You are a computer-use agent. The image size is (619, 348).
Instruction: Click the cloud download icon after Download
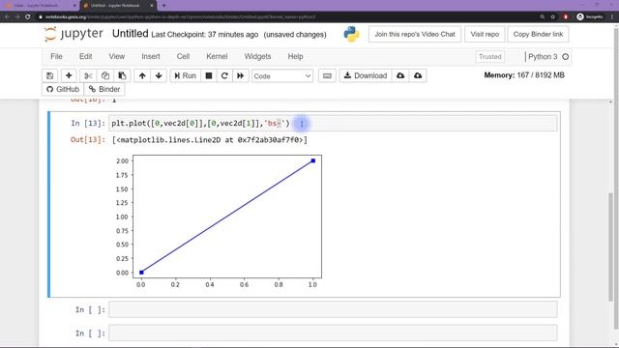tap(400, 75)
